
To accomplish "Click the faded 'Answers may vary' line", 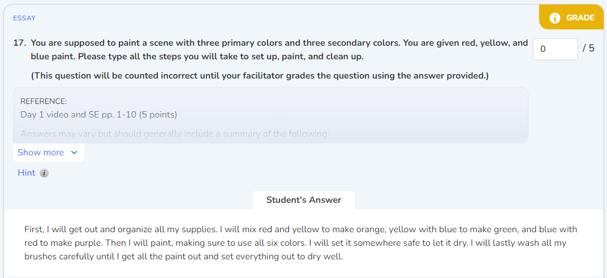I will coord(175,134).
